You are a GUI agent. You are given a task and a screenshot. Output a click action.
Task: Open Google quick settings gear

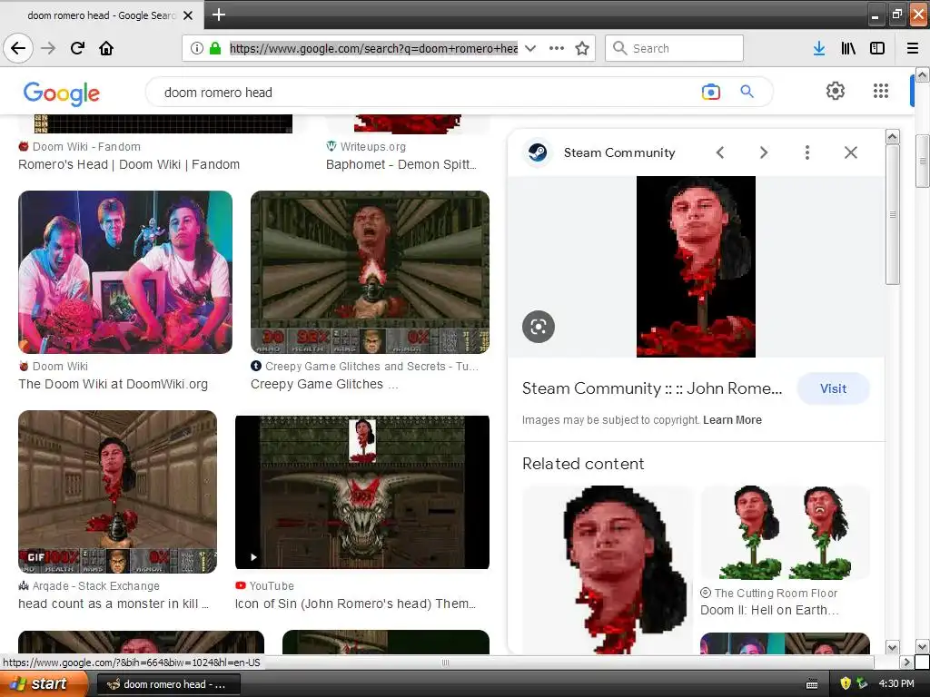[836, 91]
